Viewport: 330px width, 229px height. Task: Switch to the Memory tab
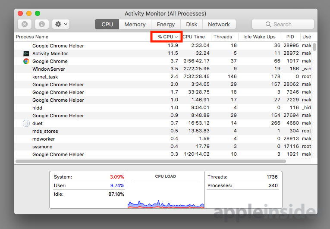tap(135, 24)
